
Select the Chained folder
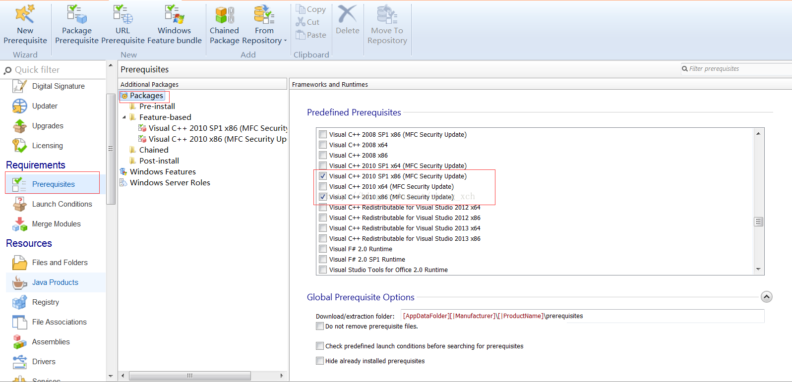pyautogui.click(x=154, y=150)
